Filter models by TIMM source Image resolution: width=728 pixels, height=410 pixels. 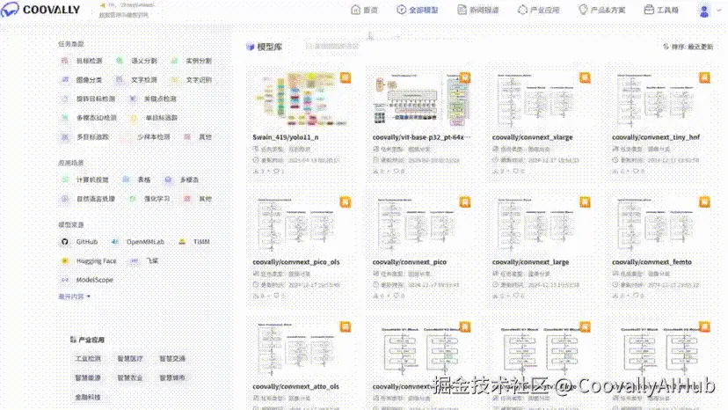click(194, 242)
